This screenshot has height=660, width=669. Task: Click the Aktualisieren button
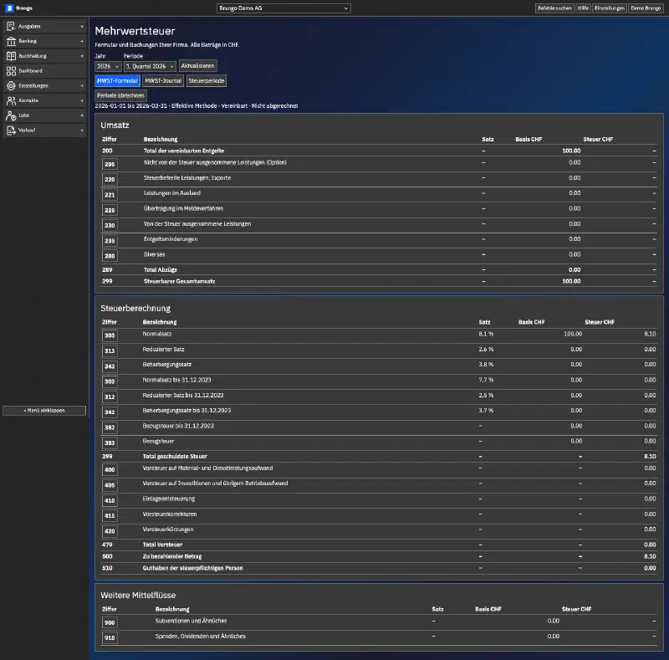pos(197,66)
